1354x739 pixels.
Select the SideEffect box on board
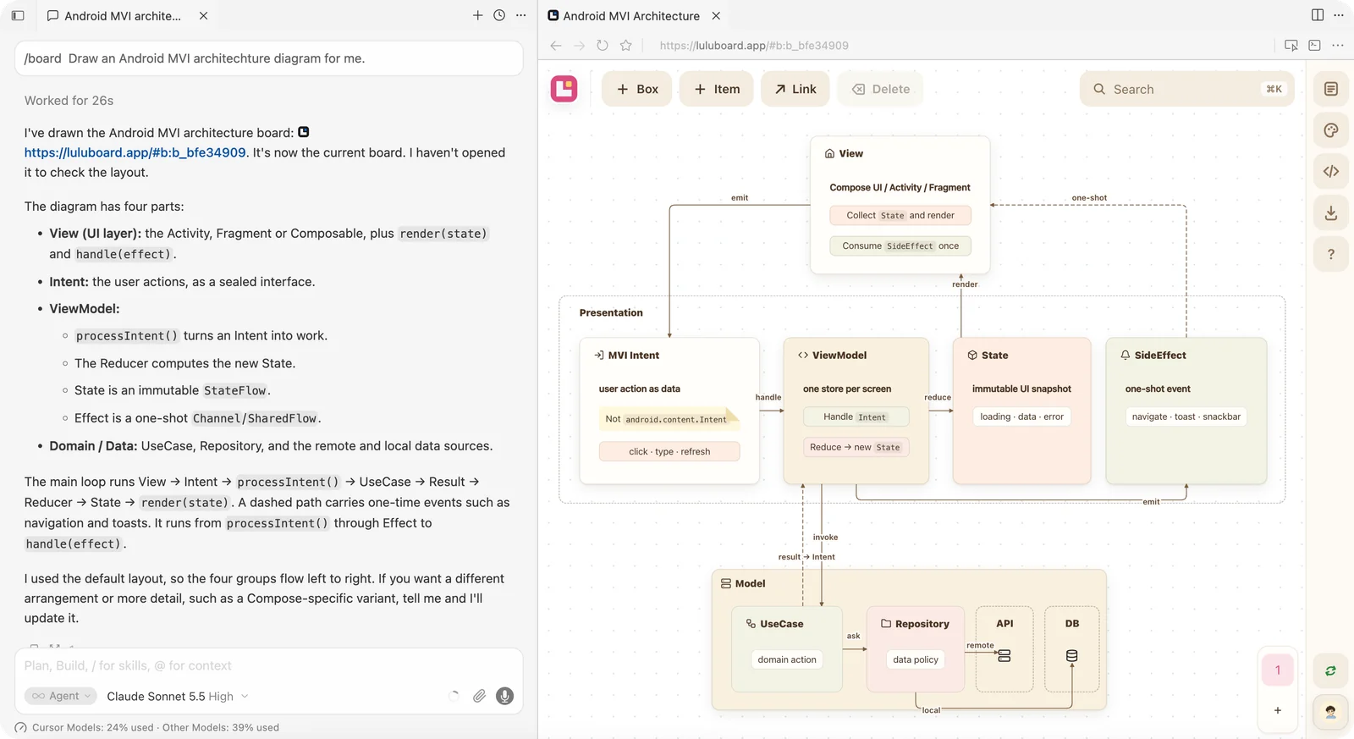click(1186, 411)
